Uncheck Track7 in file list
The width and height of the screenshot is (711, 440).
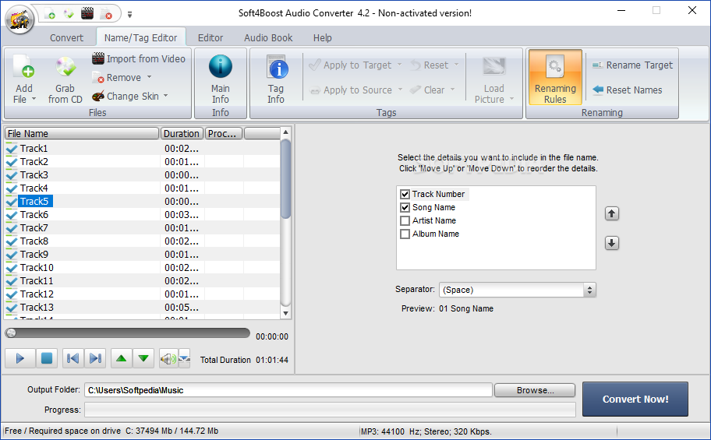click(x=12, y=228)
